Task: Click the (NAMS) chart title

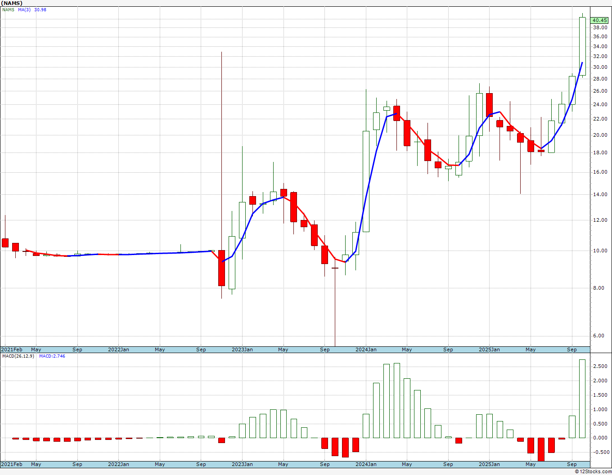Action: click(12, 3)
